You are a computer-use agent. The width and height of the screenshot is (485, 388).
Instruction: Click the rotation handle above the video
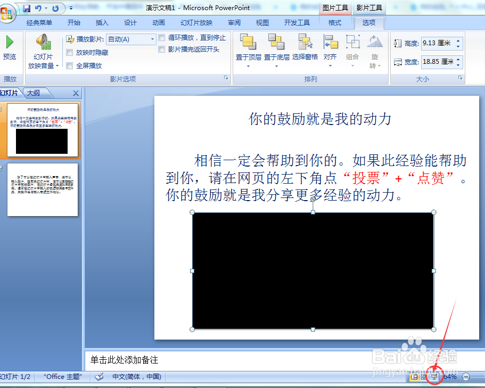pyautogui.click(x=313, y=199)
